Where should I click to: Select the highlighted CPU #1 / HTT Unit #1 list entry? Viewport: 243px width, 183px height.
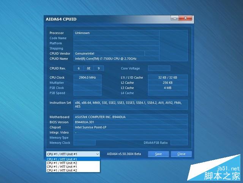73,159
